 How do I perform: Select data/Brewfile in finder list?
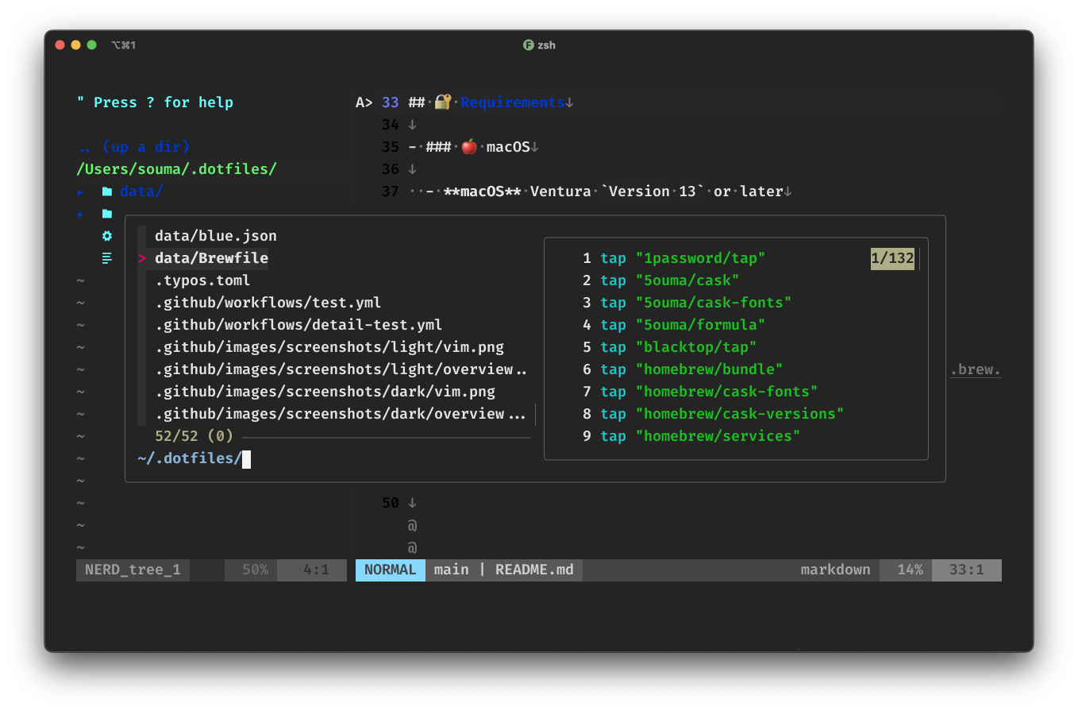click(x=211, y=258)
